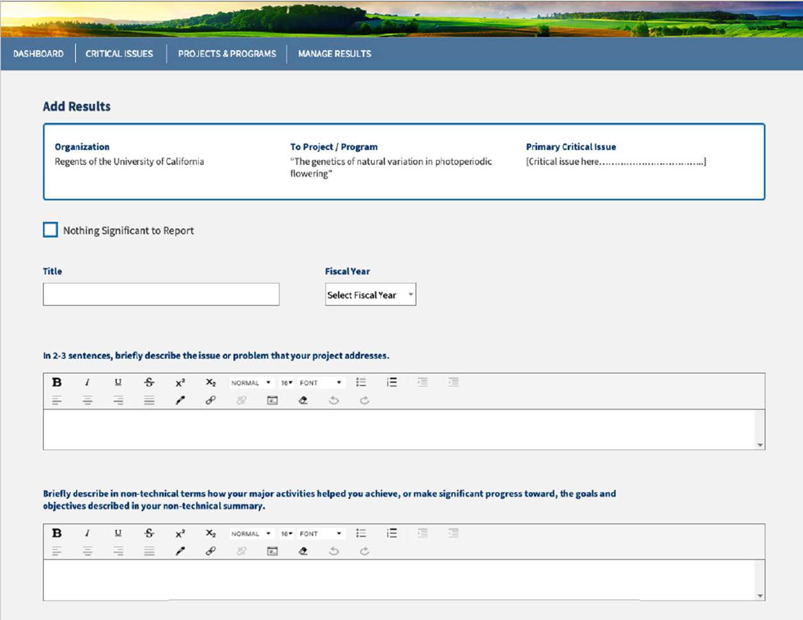Image resolution: width=803 pixels, height=620 pixels.
Task: Open the Critical Issues navigation menu
Action: [x=119, y=54]
